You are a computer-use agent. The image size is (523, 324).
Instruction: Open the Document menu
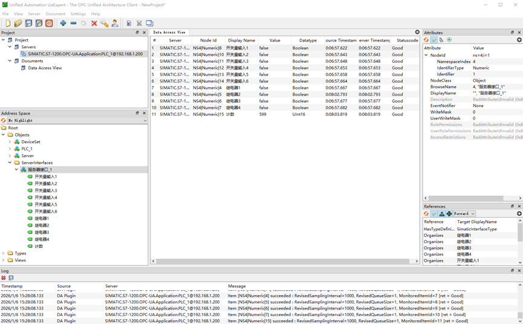[x=56, y=14]
